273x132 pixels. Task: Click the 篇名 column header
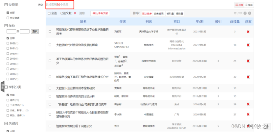click(x=83, y=22)
